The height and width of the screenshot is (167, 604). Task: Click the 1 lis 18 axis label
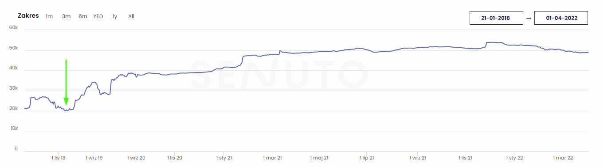pyautogui.click(x=59, y=158)
